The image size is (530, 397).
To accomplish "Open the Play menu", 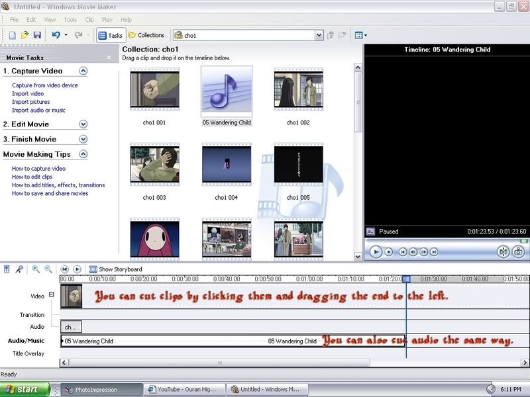I will (x=107, y=20).
